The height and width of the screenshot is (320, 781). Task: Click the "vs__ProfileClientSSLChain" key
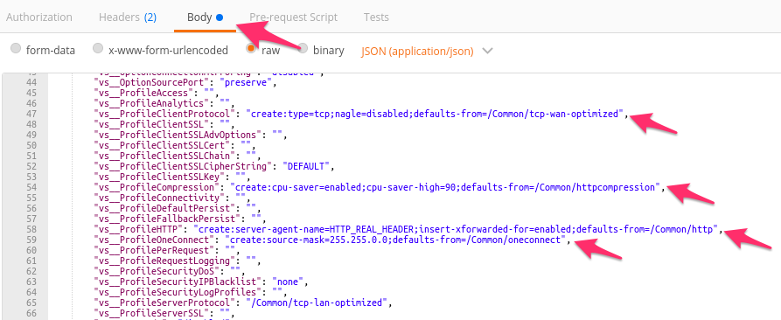pos(164,156)
